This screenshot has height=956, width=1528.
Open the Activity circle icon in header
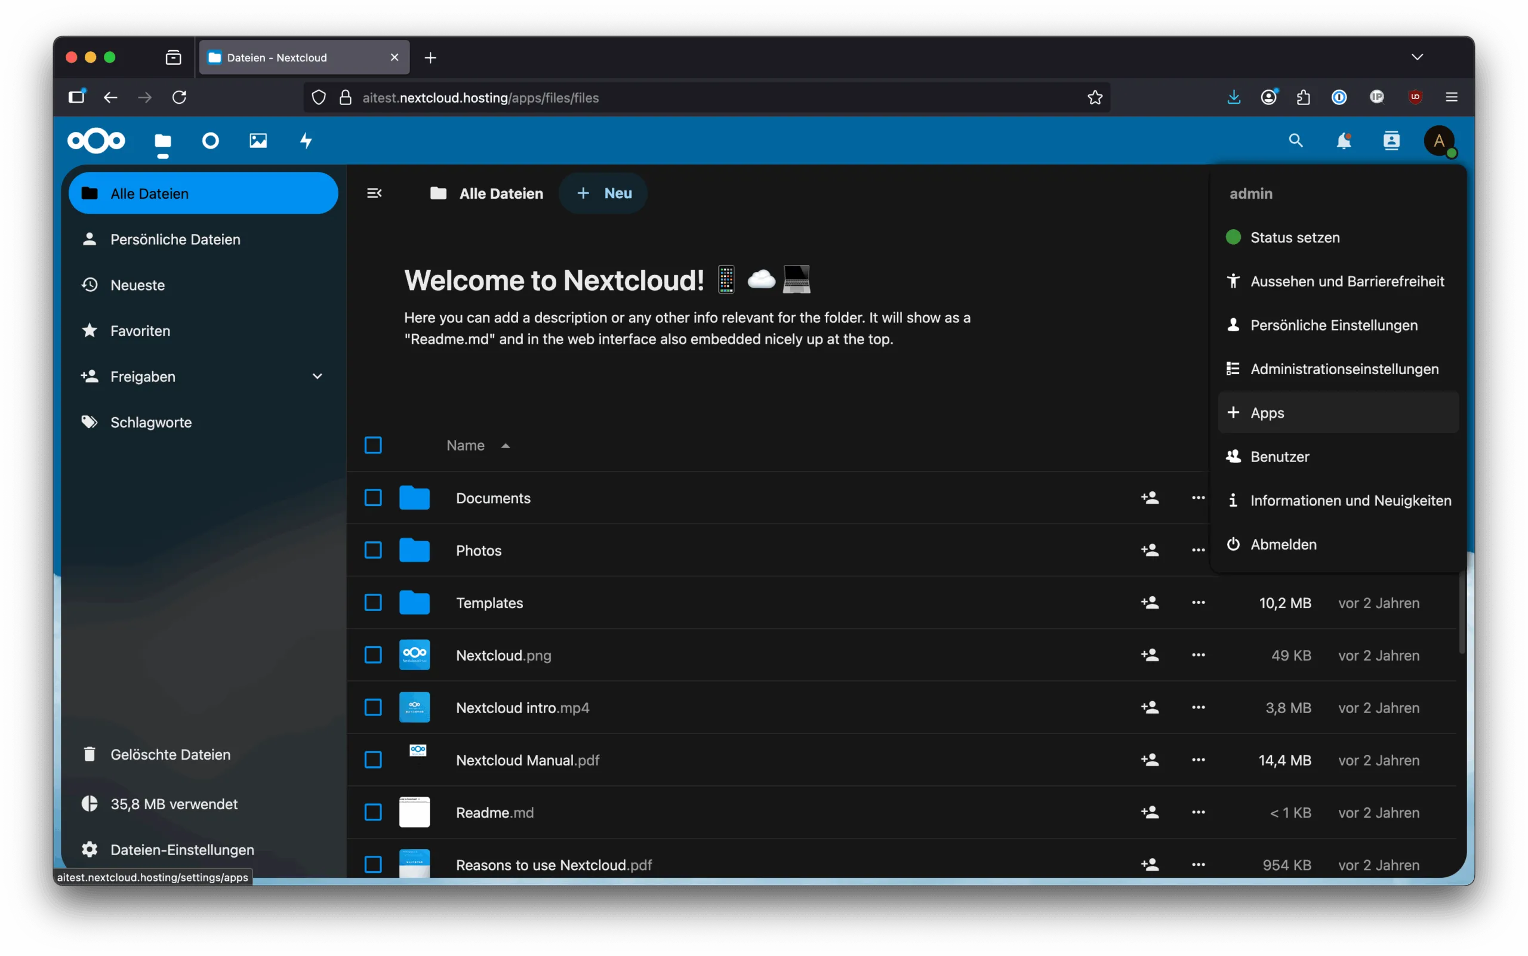tap(211, 140)
